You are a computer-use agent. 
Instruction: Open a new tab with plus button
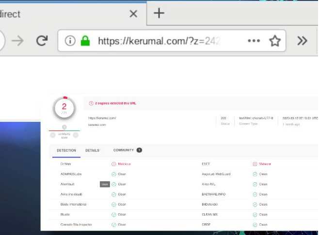(x=159, y=13)
